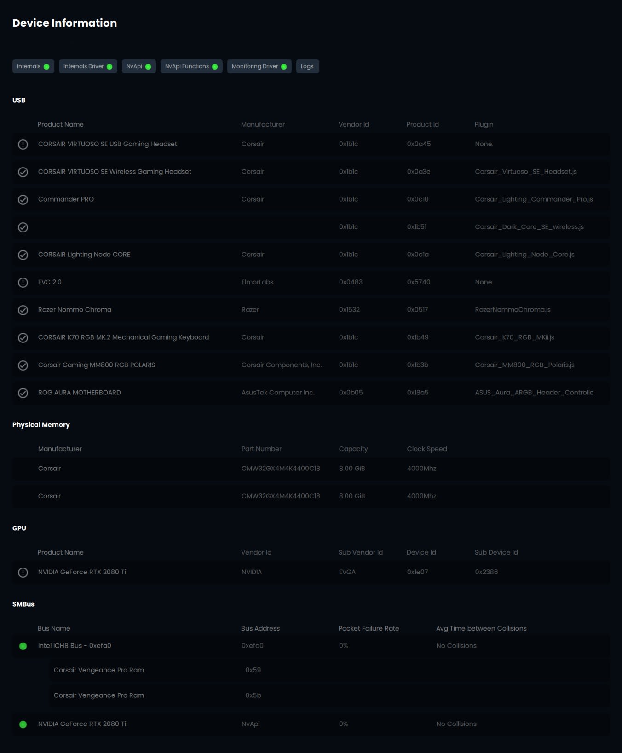Select the CORSAIR Lighting Node CORE name
The height and width of the screenshot is (753, 622).
click(84, 255)
